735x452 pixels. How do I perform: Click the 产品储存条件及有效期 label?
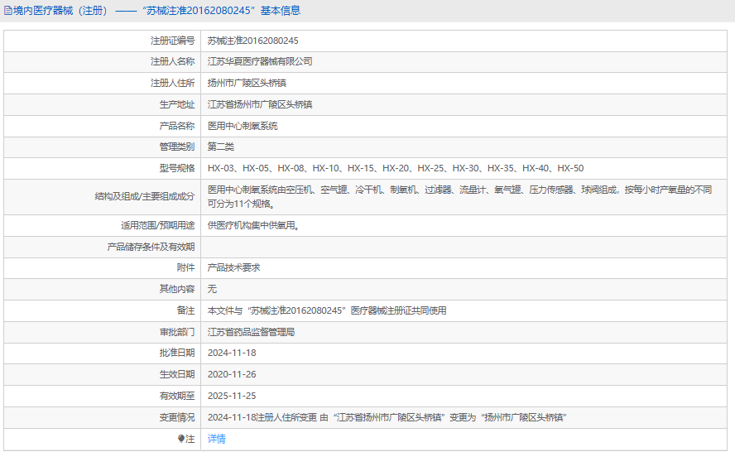click(151, 247)
